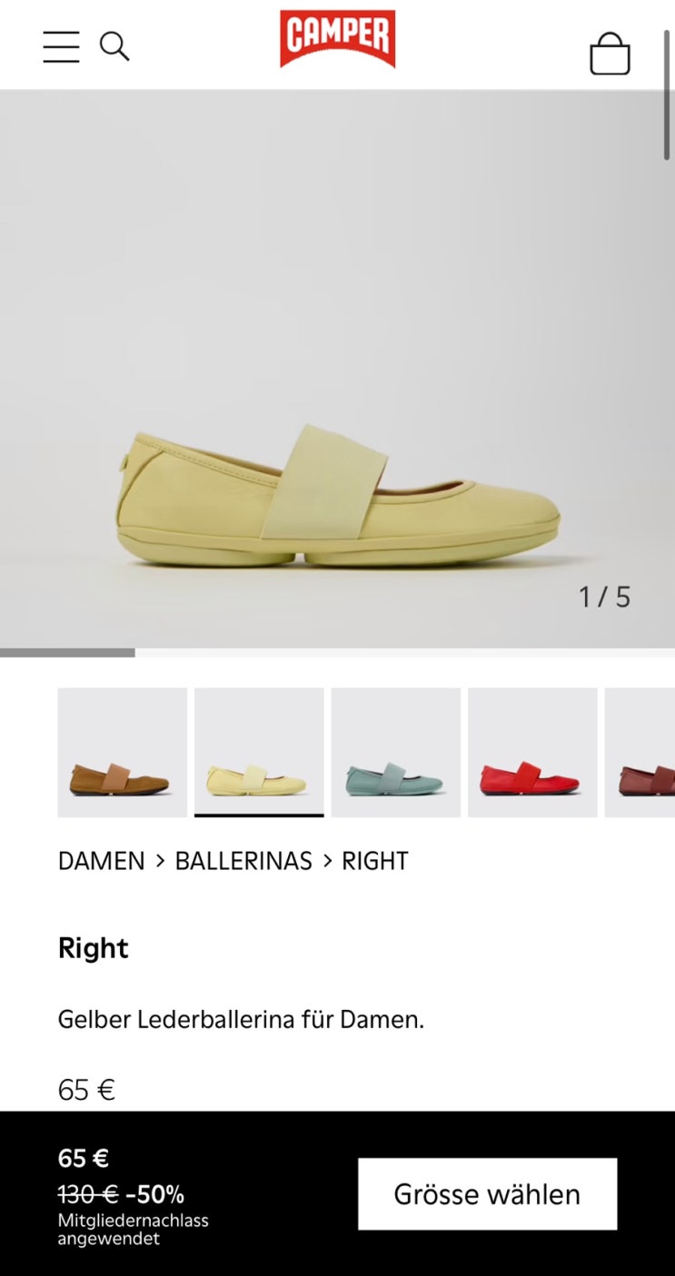The image size is (675, 1276).
Task: Open the DAMEN breadcrumb link
Action: click(x=102, y=861)
